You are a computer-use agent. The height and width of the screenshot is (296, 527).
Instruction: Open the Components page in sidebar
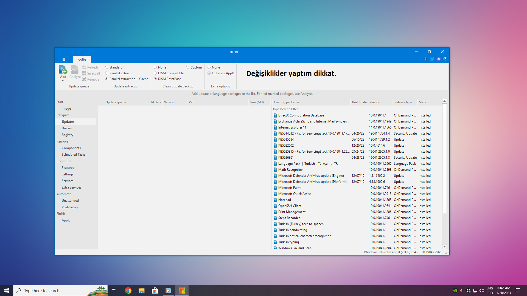click(71, 148)
